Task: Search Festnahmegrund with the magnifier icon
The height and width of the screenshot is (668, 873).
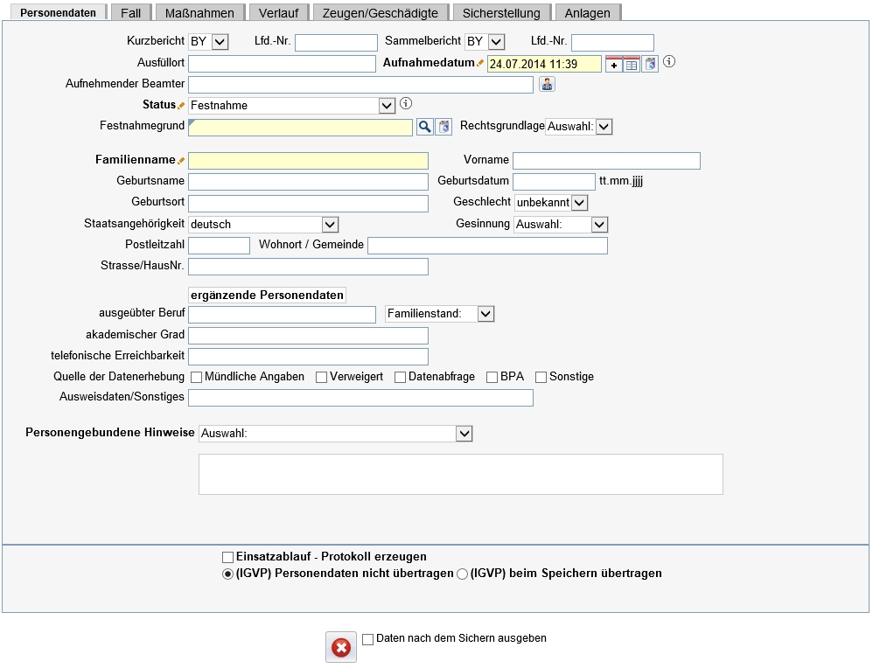Action: [425, 127]
